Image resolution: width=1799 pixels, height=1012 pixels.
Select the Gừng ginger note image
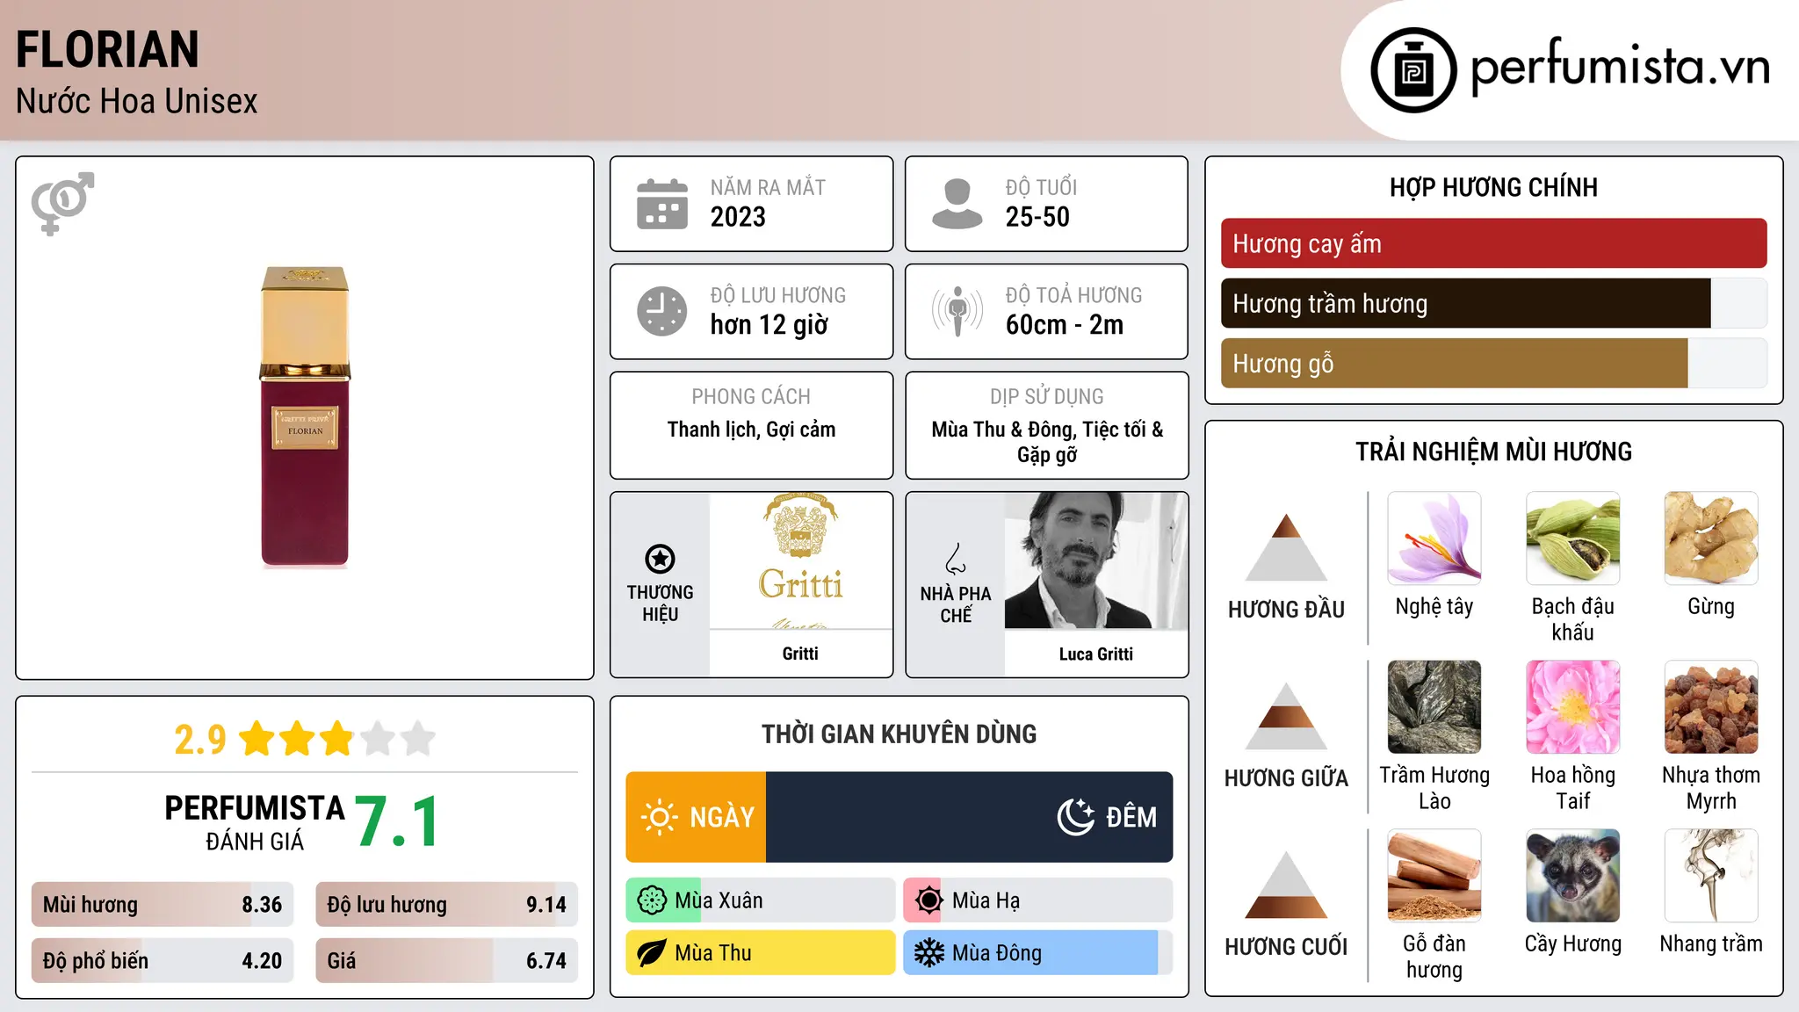1711,538
